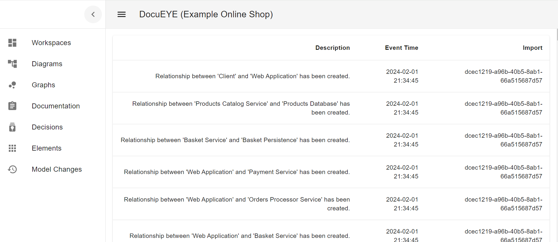Click the Workspaces dashboard icon
The image size is (558, 242).
12,43
